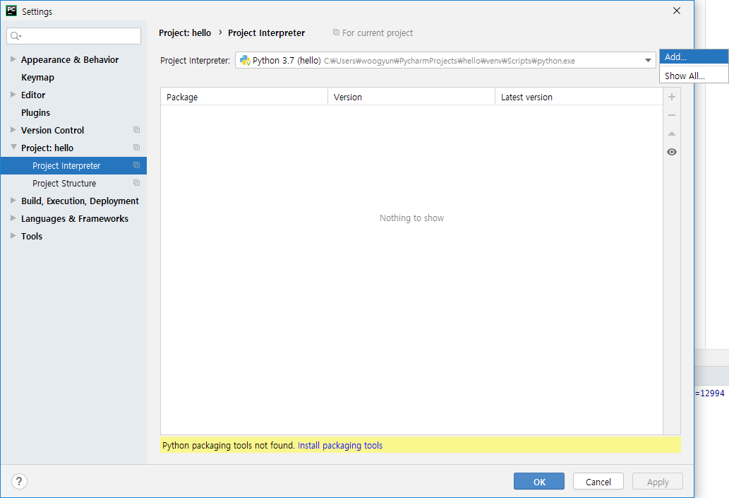Screen dimensions: 729x498
Task: Click the Version column header
Action: (411, 97)
